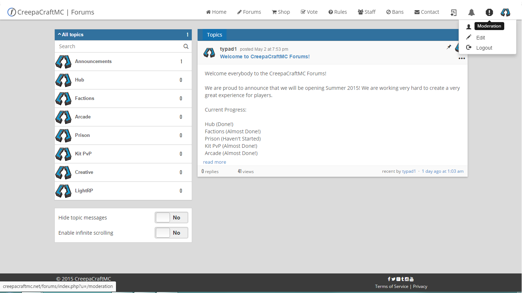Open the Tumblr footer icon
This screenshot has height=293, width=522.
[x=402, y=279]
